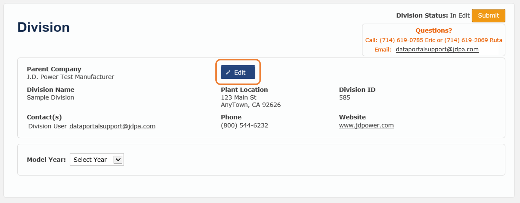This screenshot has width=520, height=203.
Task: Select the J.D. Power Test Manufacturer text
Action: pos(70,77)
